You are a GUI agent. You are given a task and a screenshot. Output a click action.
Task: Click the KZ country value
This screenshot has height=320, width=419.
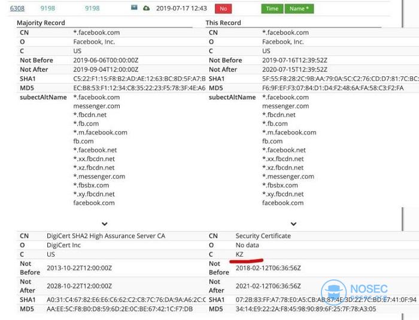coord(239,254)
